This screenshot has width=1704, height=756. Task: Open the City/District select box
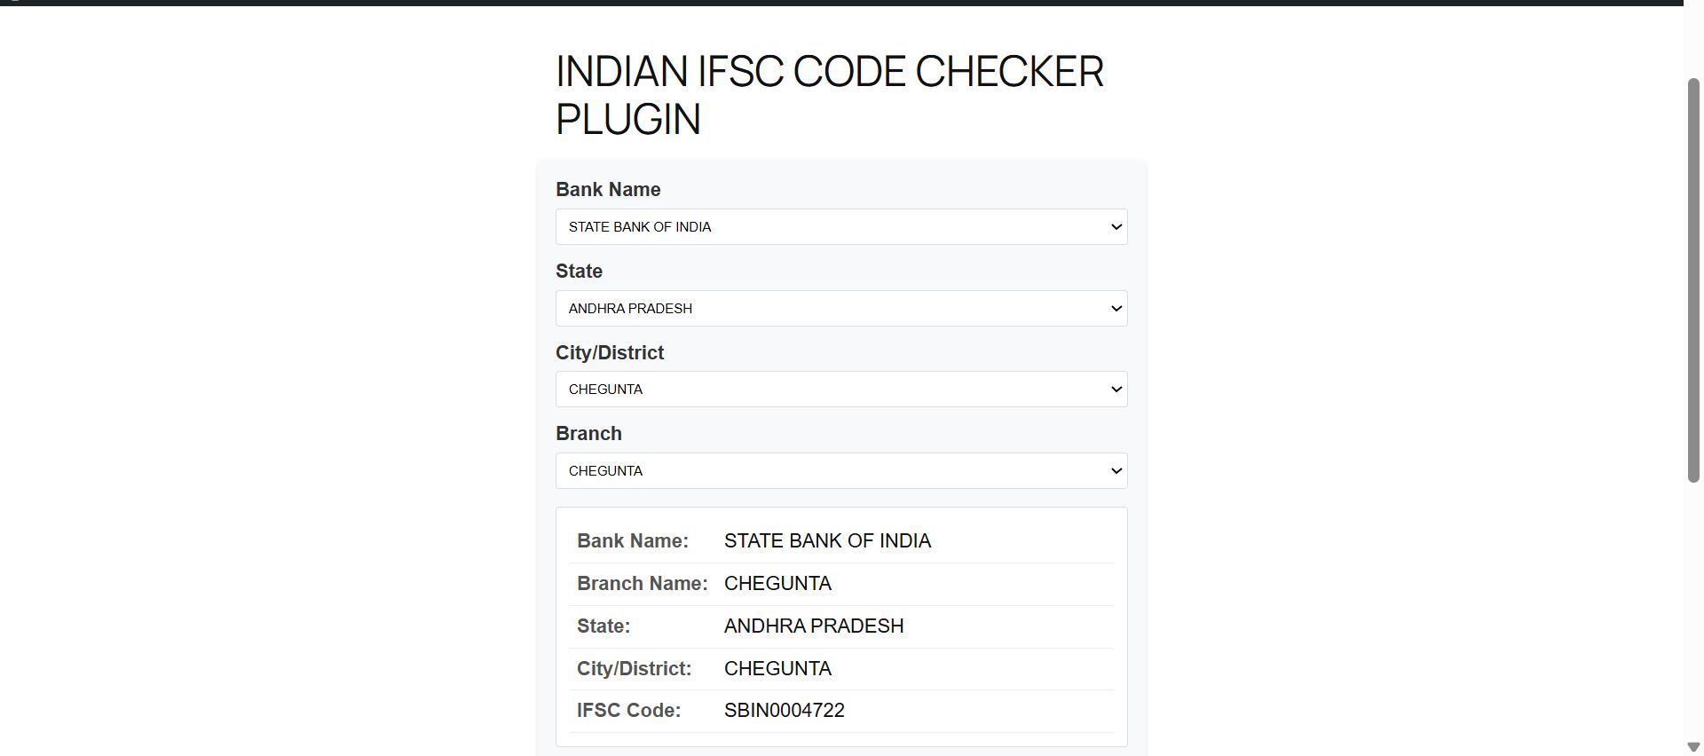[x=840, y=390]
